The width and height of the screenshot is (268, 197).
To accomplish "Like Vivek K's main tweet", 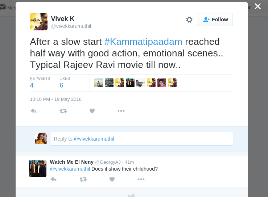I will click(x=92, y=111).
